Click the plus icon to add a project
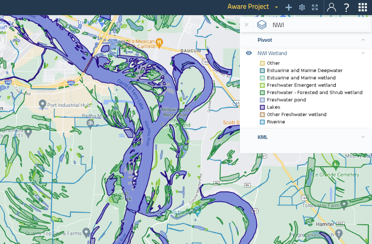This screenshot has width=372, height=244. pos(289,7)
